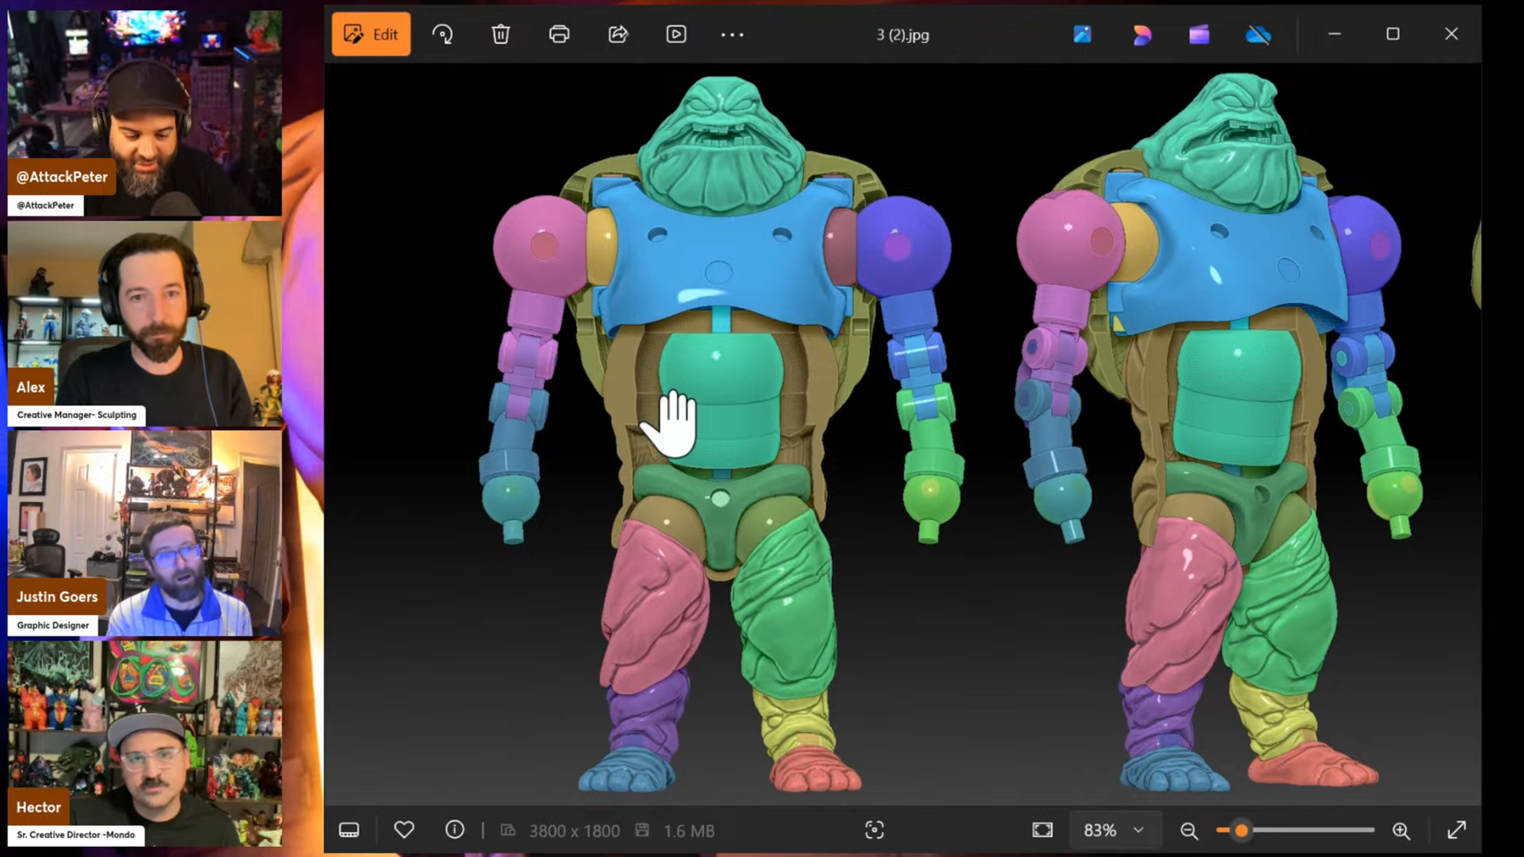
Task: Click the Edit button in Photos
Action: pyautogui.click(x=371, y=34)
